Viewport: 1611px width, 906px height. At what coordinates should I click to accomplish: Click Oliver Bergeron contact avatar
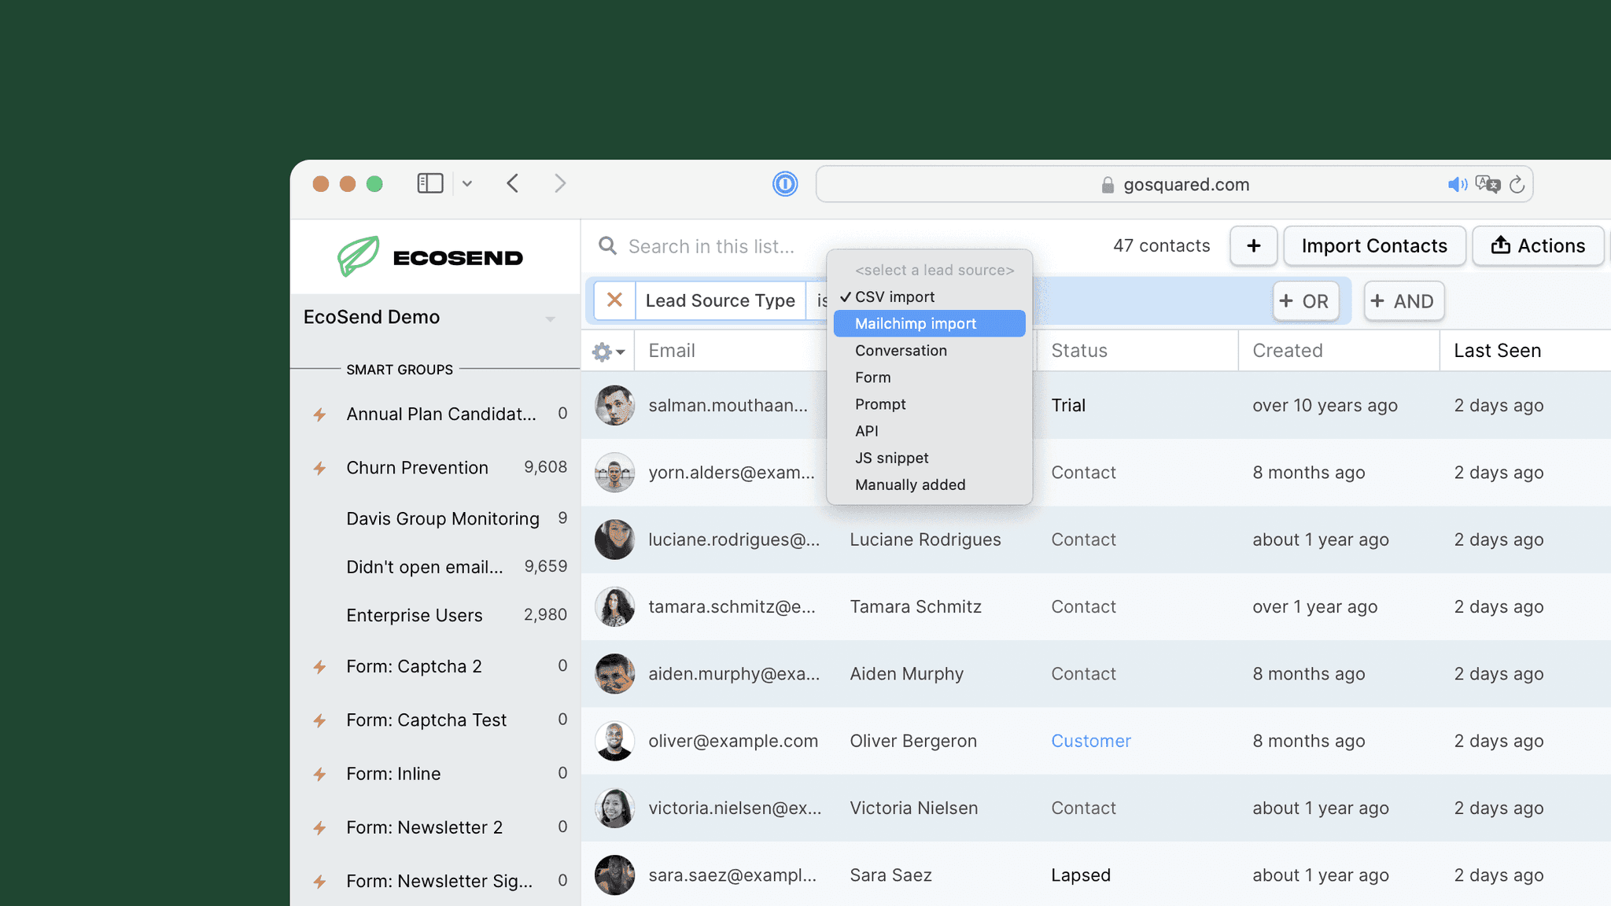(614, 741)
